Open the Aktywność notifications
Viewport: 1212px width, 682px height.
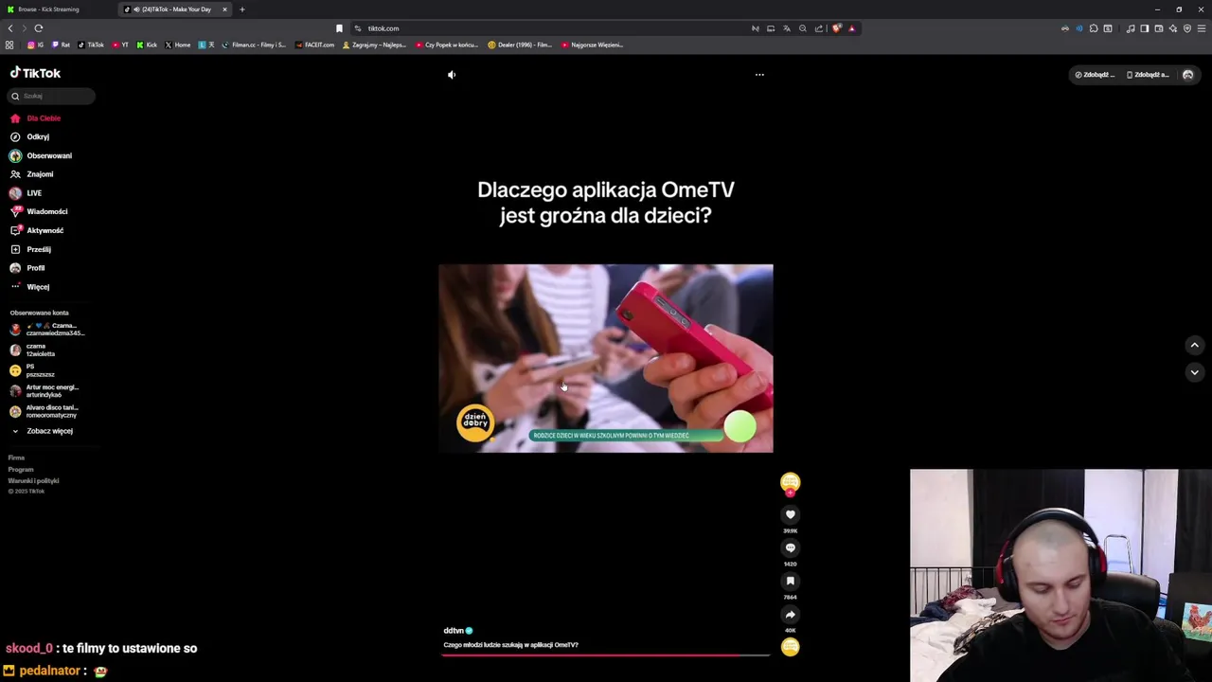point(37,230)
